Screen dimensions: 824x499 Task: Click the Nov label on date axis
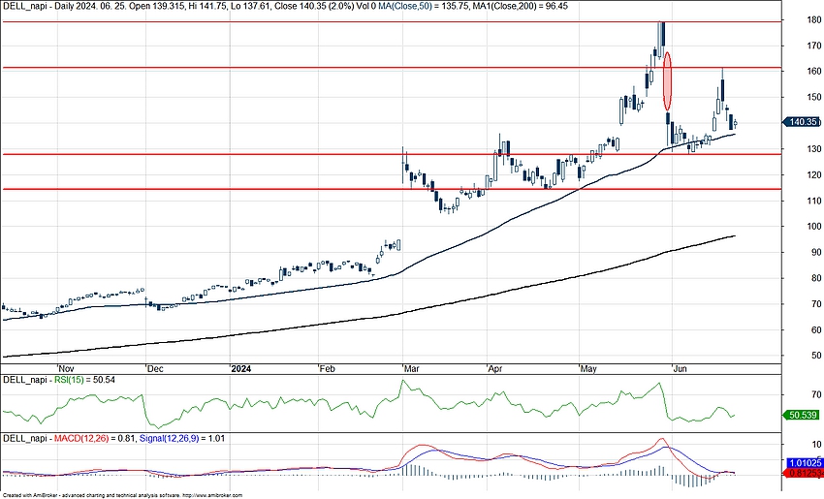(66, 369)
